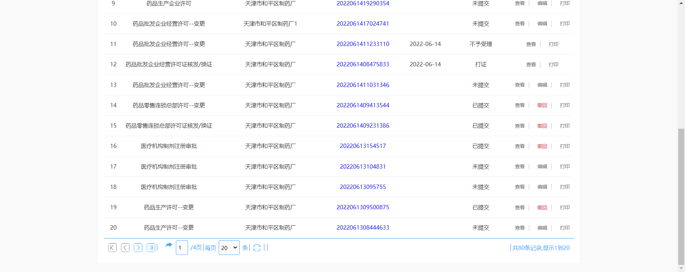
Task: Click 打印 for row 16
Action: [564, 146]
